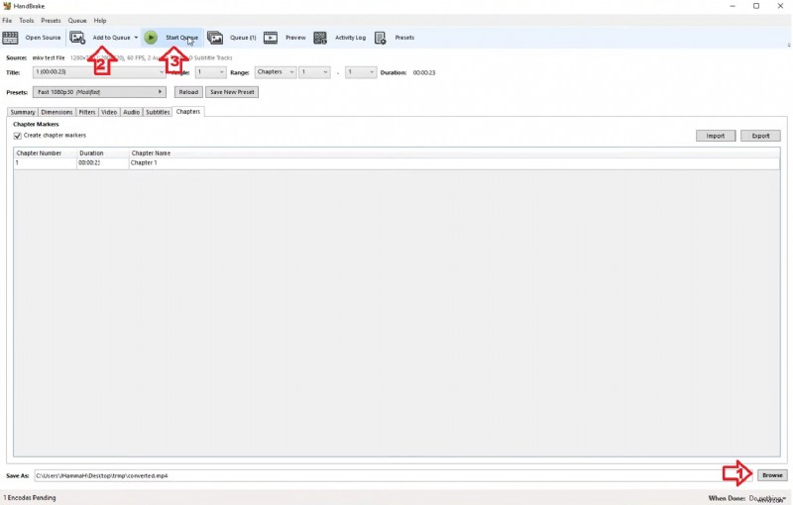Click Open Source label in toolbar

click(x=43, y=38)
